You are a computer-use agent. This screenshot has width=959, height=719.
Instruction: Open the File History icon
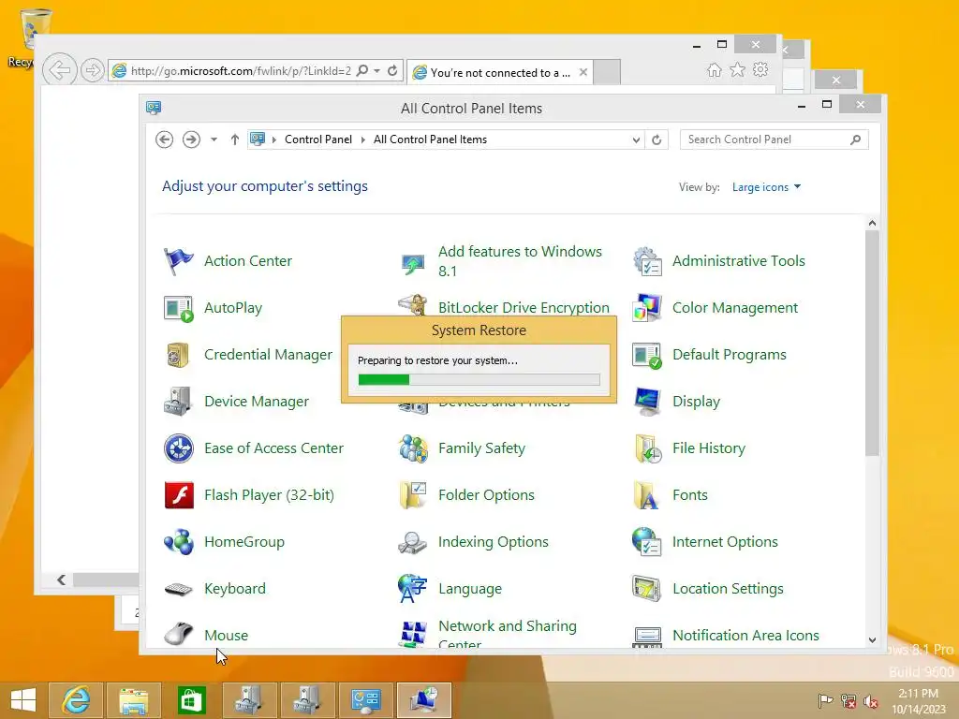click(x=647, y=448)
